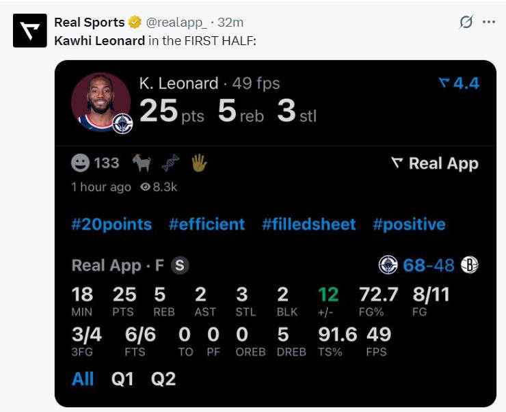Open the Real Sports account name link

coord(89,23)
